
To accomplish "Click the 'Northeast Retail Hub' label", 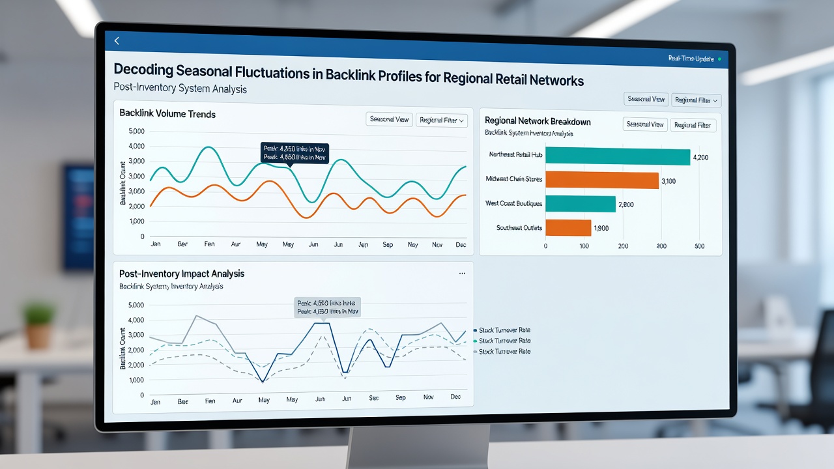I will tap(515, 154).
